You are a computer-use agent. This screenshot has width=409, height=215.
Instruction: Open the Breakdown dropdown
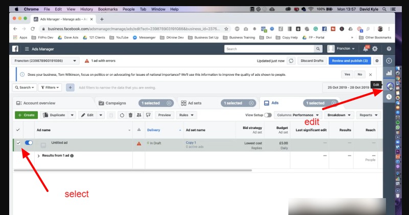coord(339,115)
